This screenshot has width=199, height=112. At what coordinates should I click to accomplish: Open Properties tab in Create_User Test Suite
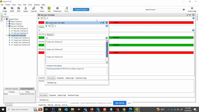60,78
